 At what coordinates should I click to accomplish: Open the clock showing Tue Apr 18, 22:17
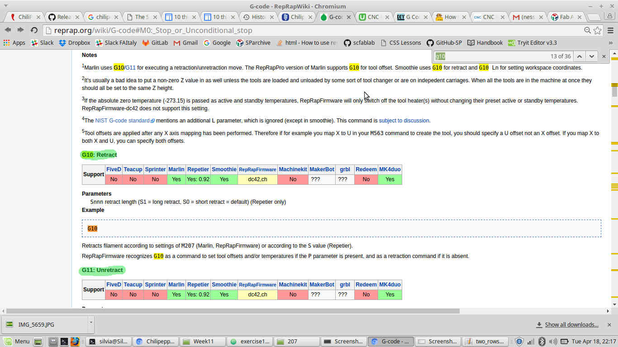point(593,341)
